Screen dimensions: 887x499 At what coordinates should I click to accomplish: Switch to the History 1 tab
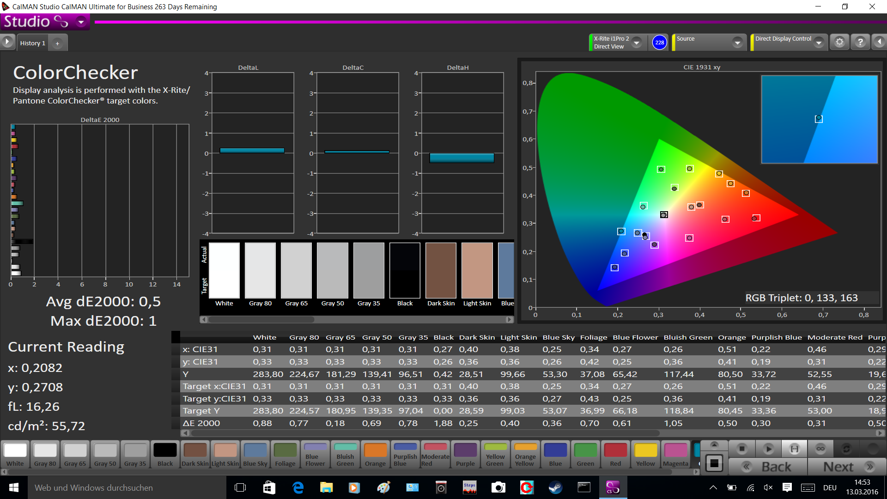[x=32, y=43]
